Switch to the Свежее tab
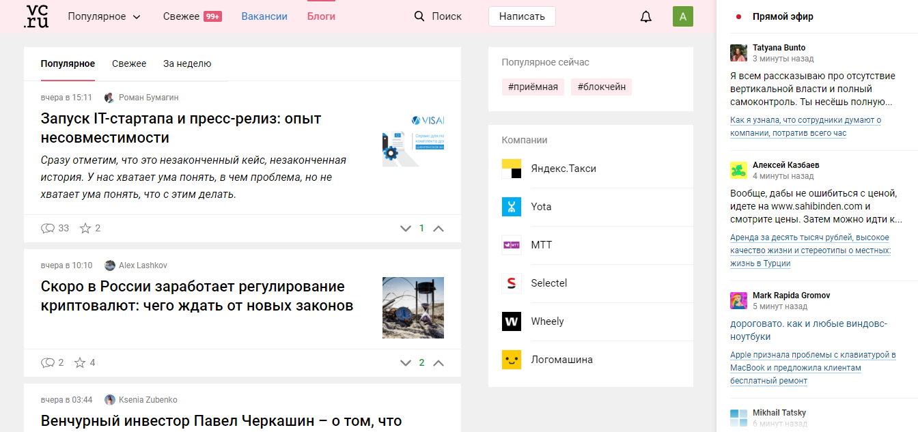 pos(129,63)
